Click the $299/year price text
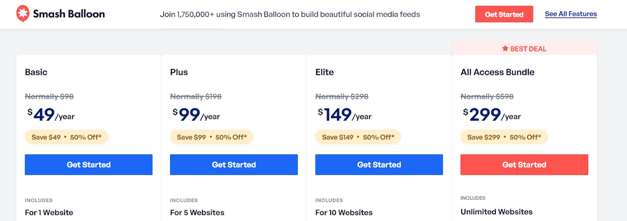The width and height of the screenshot is (627, 221). [x=492, y=114]
